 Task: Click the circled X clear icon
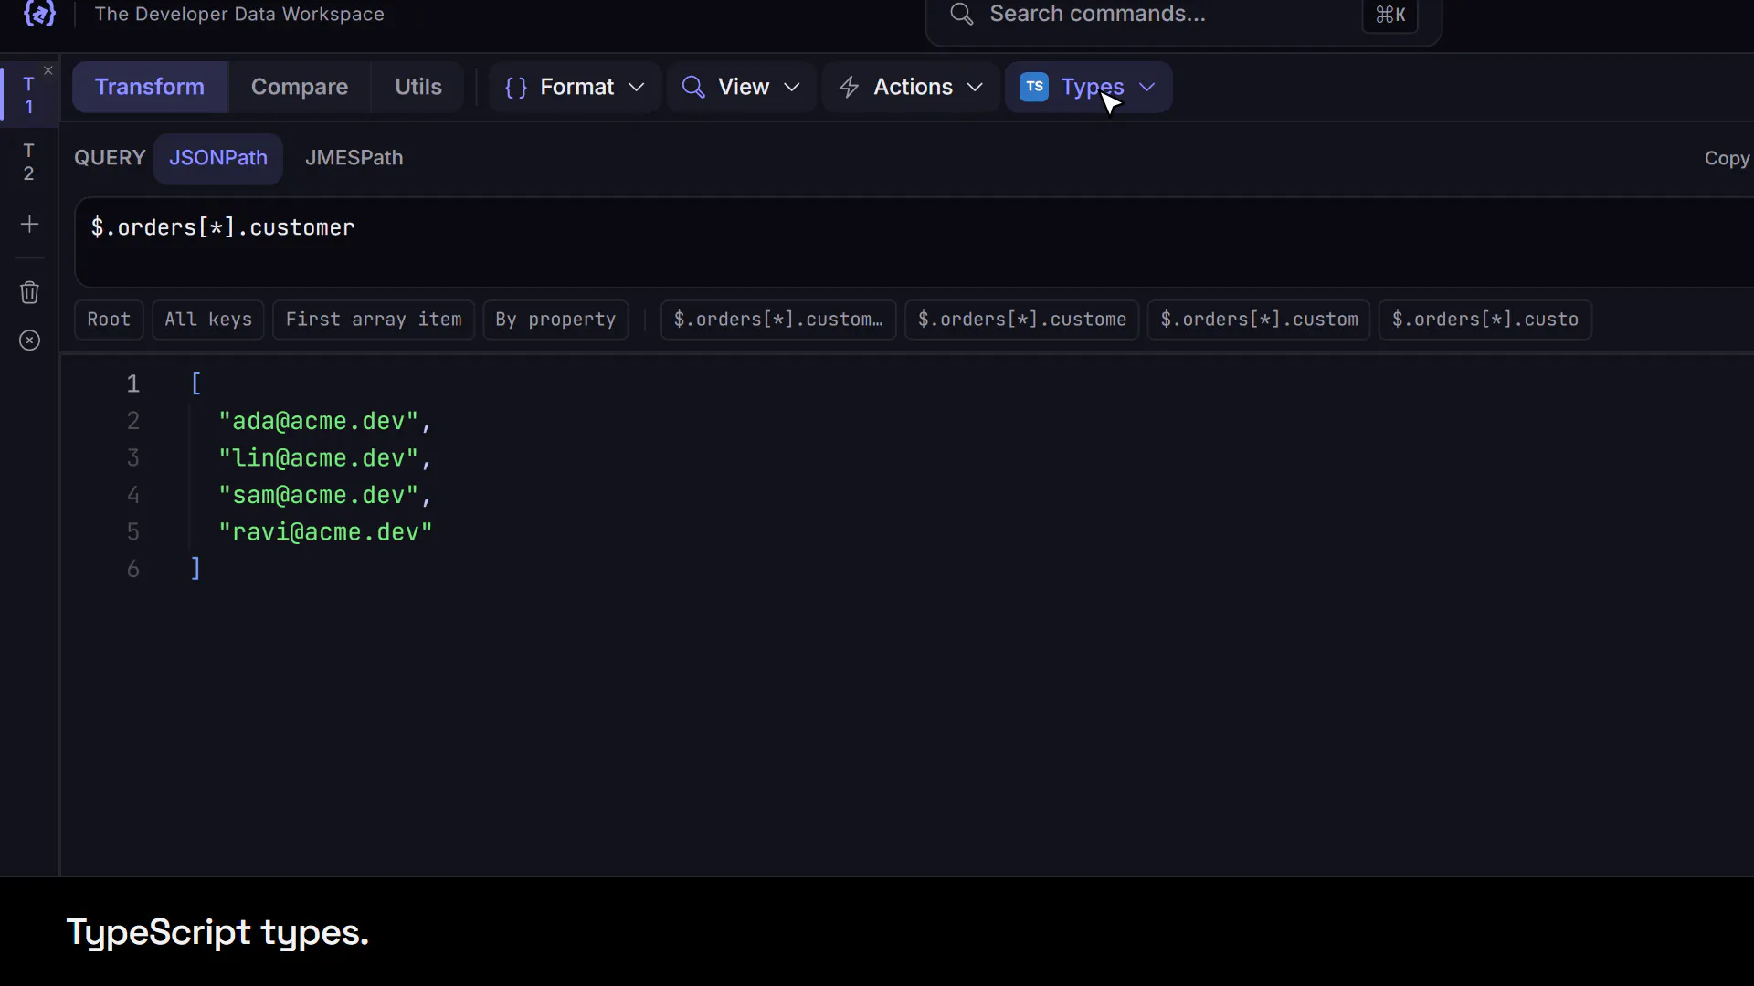point(29,341)
